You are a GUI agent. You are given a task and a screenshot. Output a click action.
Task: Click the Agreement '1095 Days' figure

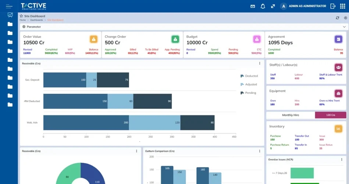tap(280, 43)
